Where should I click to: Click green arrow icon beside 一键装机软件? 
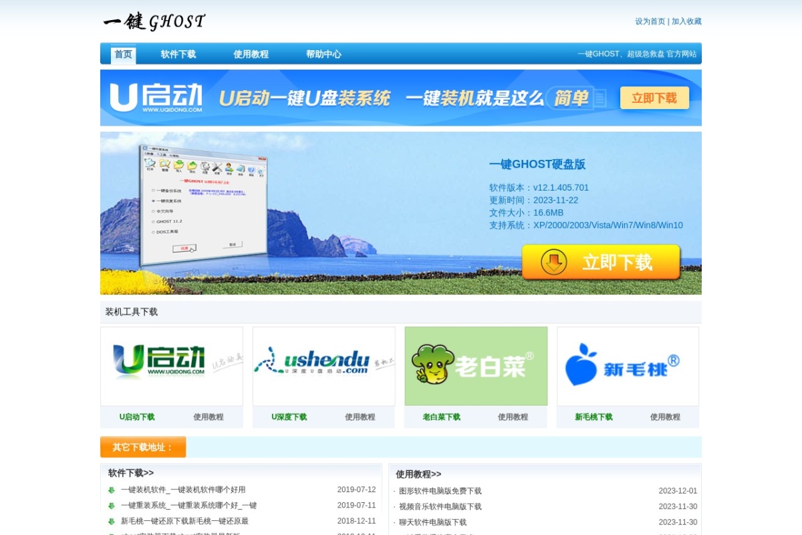(x=112, y=490)
